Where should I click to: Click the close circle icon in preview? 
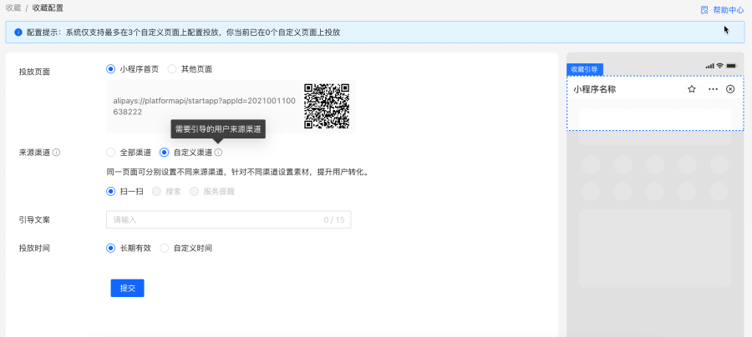point(730,89)
